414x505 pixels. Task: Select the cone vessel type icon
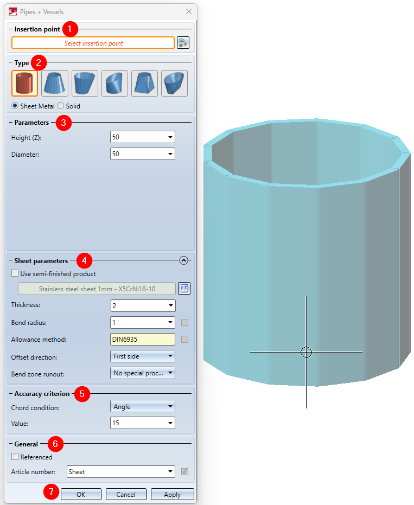[x=55, y=83]
